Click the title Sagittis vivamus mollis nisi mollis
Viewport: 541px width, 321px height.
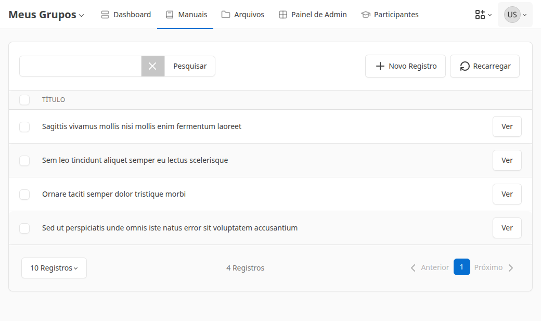coord(142,126)
